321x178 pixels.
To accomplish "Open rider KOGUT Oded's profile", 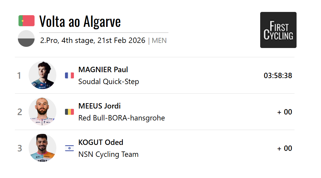I will tap(101, 143).
